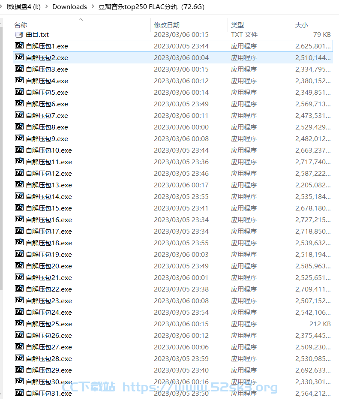Click date 2023/03/05 23:59

point(181,359)
